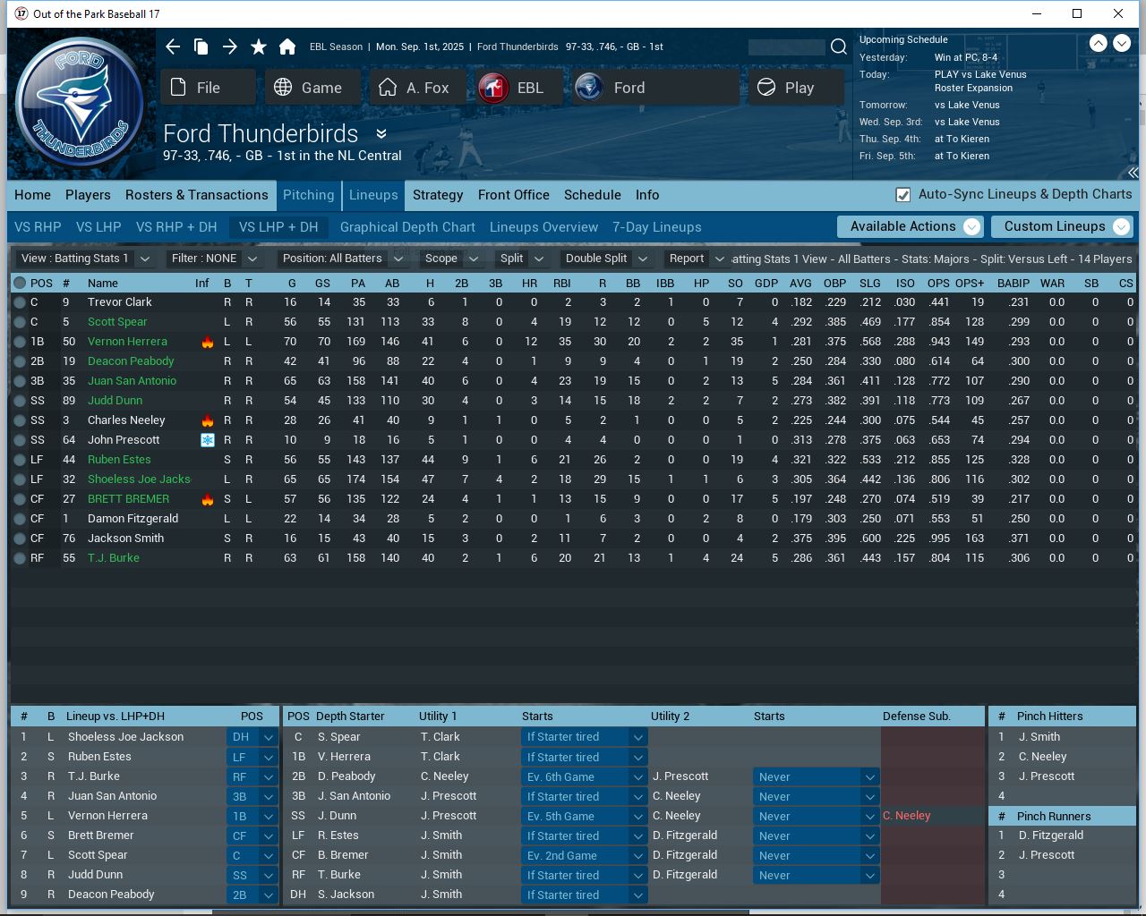Screen dimensions: 1146x916
Task: Go back with the left arrow icon
Action: (x=173, y=47)
